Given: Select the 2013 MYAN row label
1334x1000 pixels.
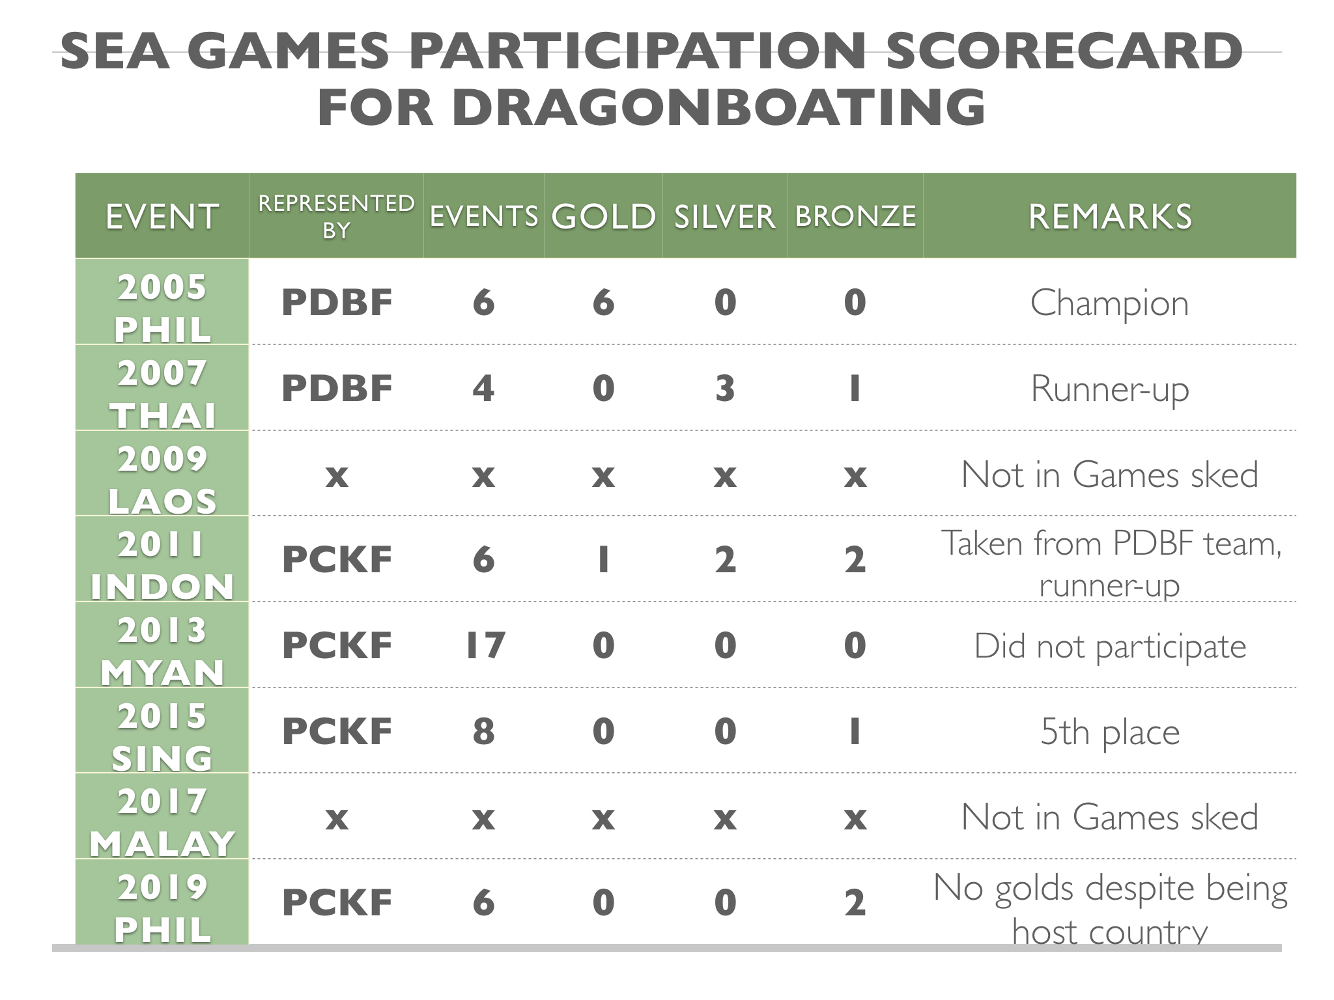Looking at the screenshot, I should click(162, 650).
